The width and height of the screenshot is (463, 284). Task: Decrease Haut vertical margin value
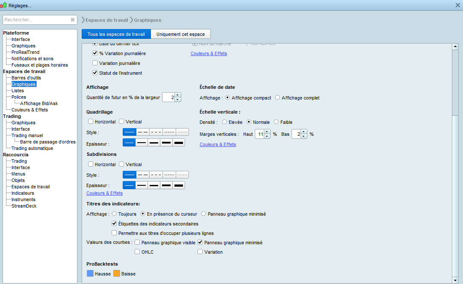point(267,136)
